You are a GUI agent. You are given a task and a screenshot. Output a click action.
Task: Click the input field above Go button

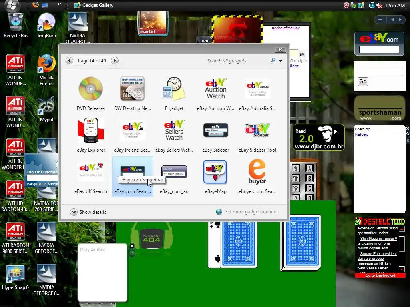(380, 72)
